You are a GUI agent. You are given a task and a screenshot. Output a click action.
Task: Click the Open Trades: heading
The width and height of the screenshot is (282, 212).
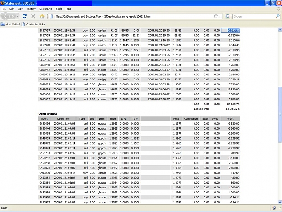48,114
